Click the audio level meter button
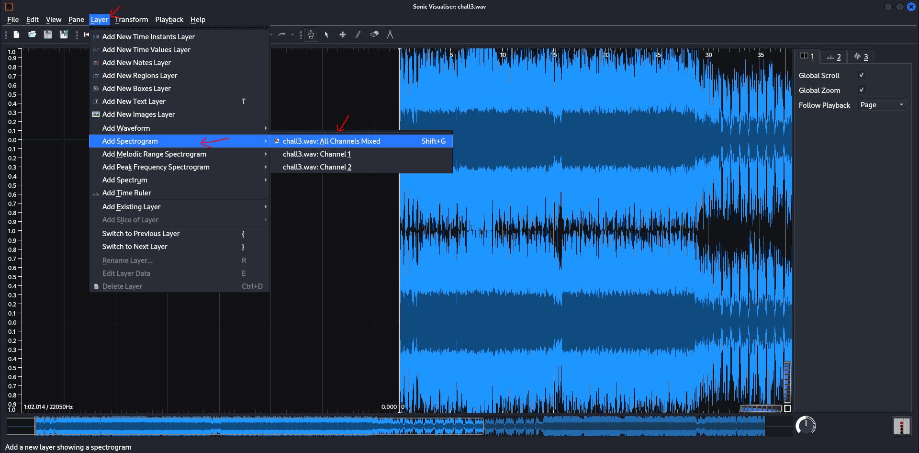Screen dimensions: 919x453 pos(901,426)
